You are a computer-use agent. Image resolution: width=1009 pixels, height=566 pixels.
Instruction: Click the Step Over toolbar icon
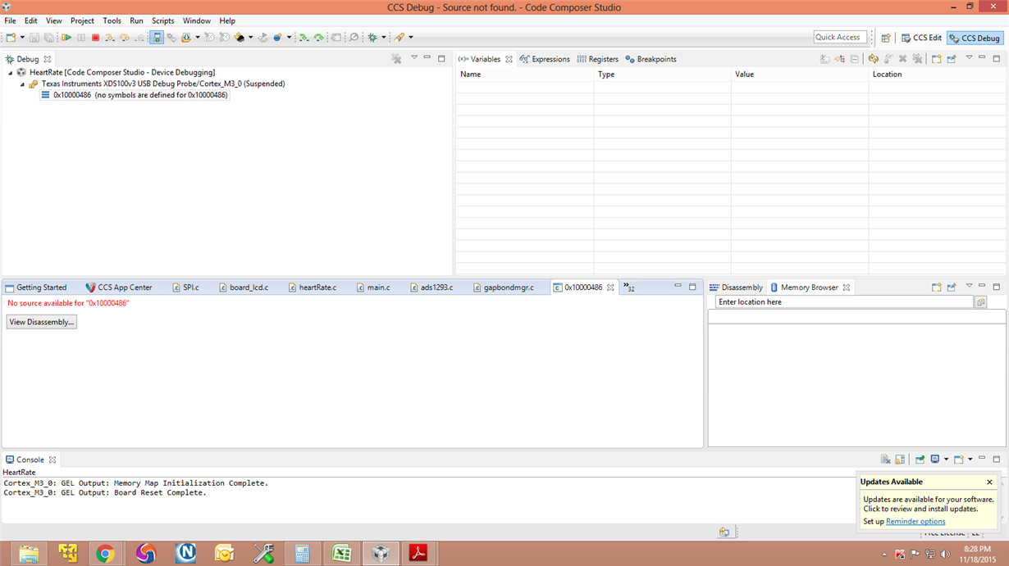pos(125,38)
